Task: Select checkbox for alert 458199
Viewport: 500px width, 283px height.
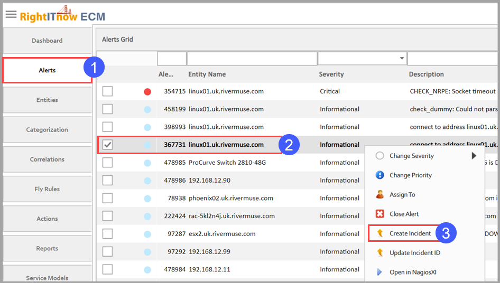Action: 107,109
